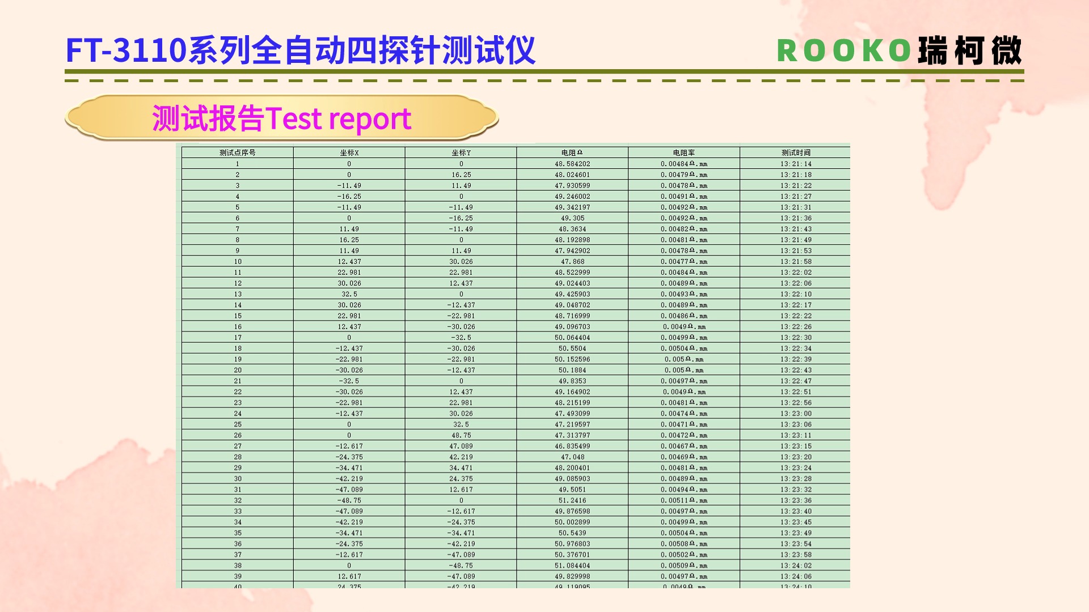Screen dimensions: 1089x612
Task: Select the 电阻率 column header
Action: 684,153
